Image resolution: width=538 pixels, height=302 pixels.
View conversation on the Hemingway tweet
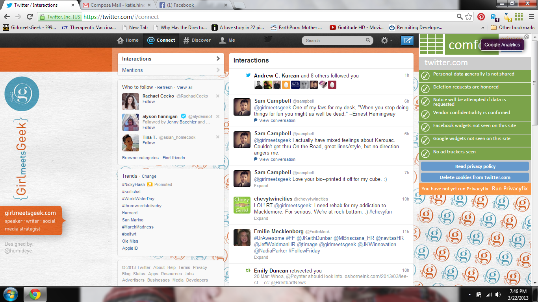click(x=275, y=120)
